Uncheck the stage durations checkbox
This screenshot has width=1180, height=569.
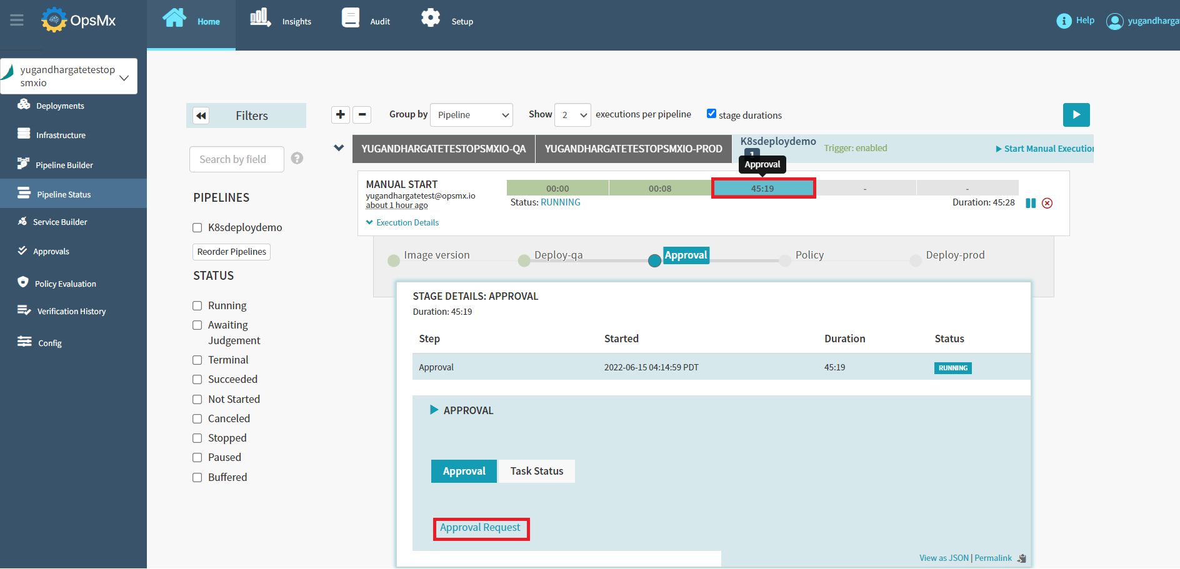click(711, 114)
